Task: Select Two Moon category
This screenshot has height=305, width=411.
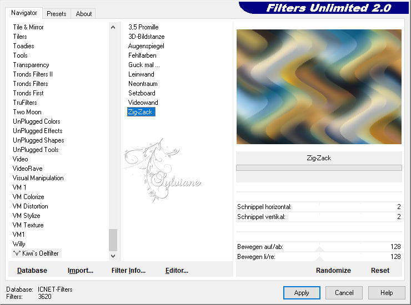Action: pyautogui.click(x=27, y=112)
